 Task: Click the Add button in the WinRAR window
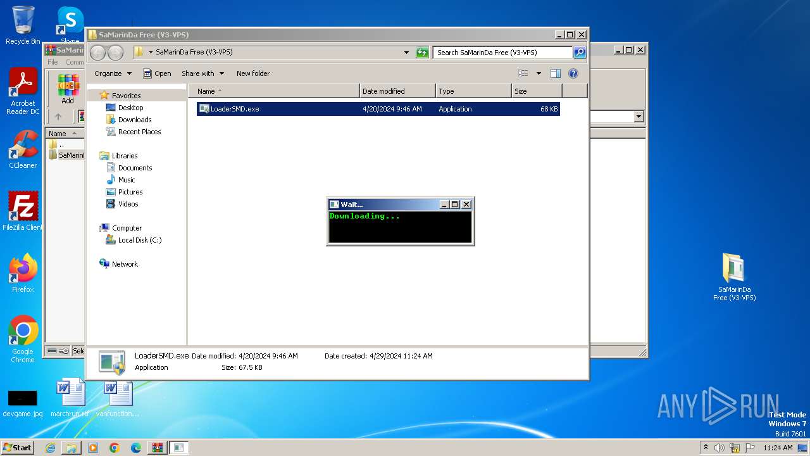pos(68,89)
